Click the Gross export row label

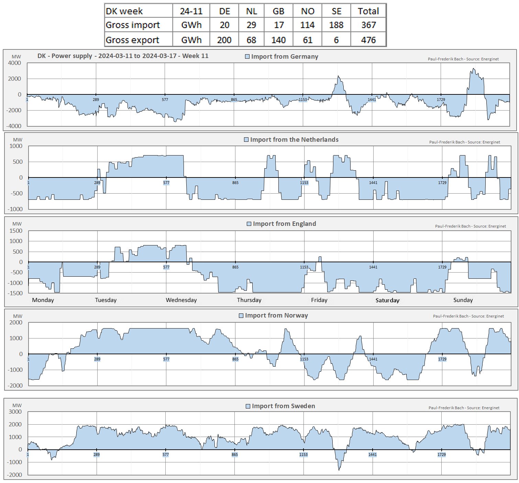(x=132, y=40)
